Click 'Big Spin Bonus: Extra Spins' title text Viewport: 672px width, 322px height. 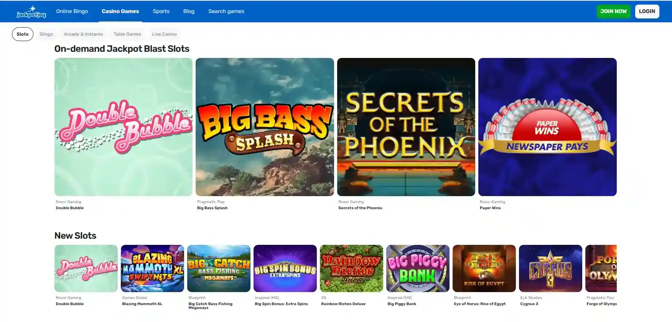click(x=281, y=304)
